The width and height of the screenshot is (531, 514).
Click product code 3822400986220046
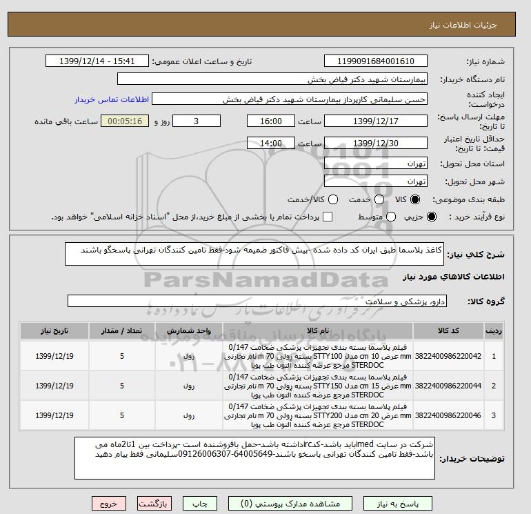coord(448,415)
